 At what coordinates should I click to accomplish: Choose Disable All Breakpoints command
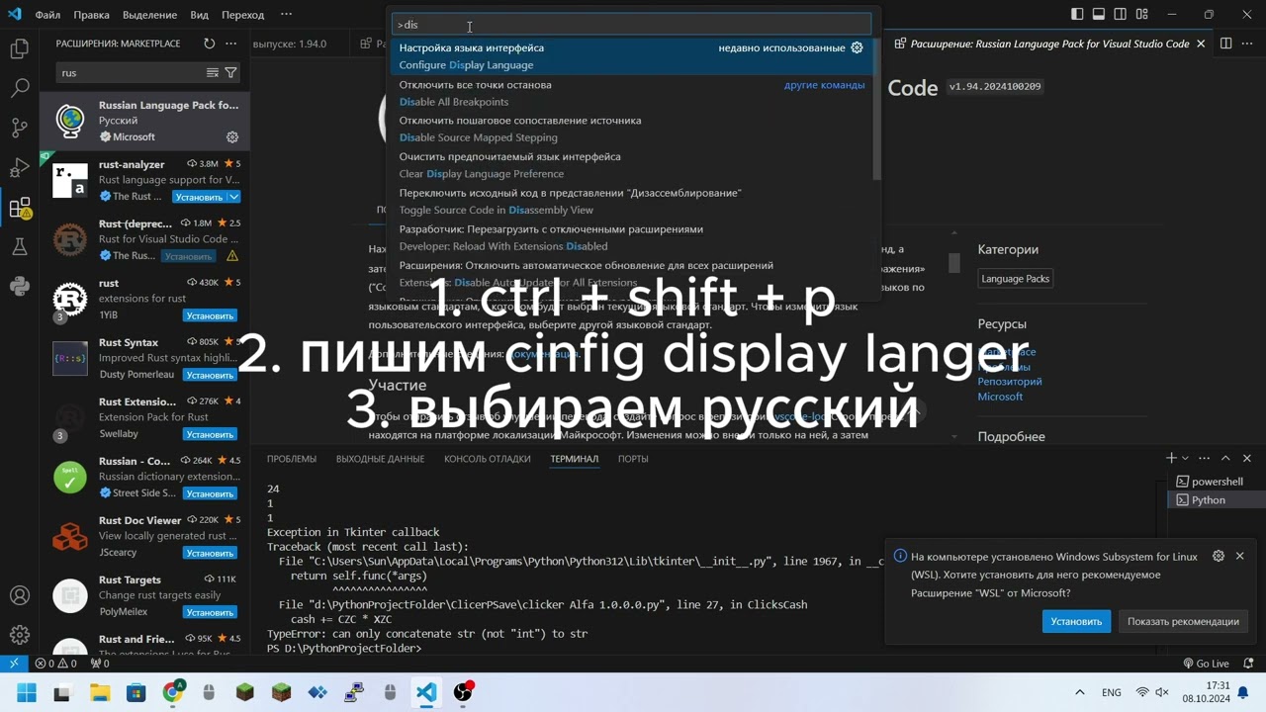(x=631, y=93)
